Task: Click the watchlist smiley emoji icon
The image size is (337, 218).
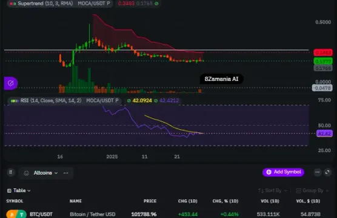Action: pyautogui.click(x=27, y=173)
